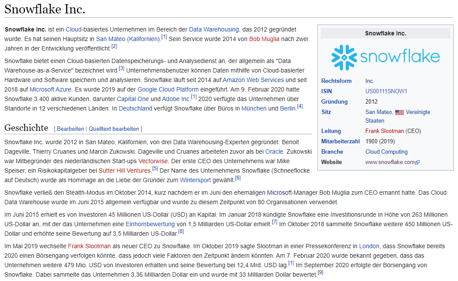Follow the San Mateo link in intro paragraph
This screenshot has width=458, height=281.
[110, 39]
